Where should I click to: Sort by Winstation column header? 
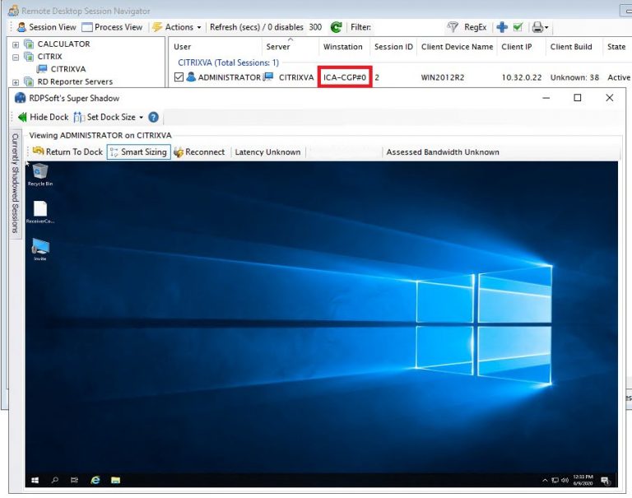(342, 47)
